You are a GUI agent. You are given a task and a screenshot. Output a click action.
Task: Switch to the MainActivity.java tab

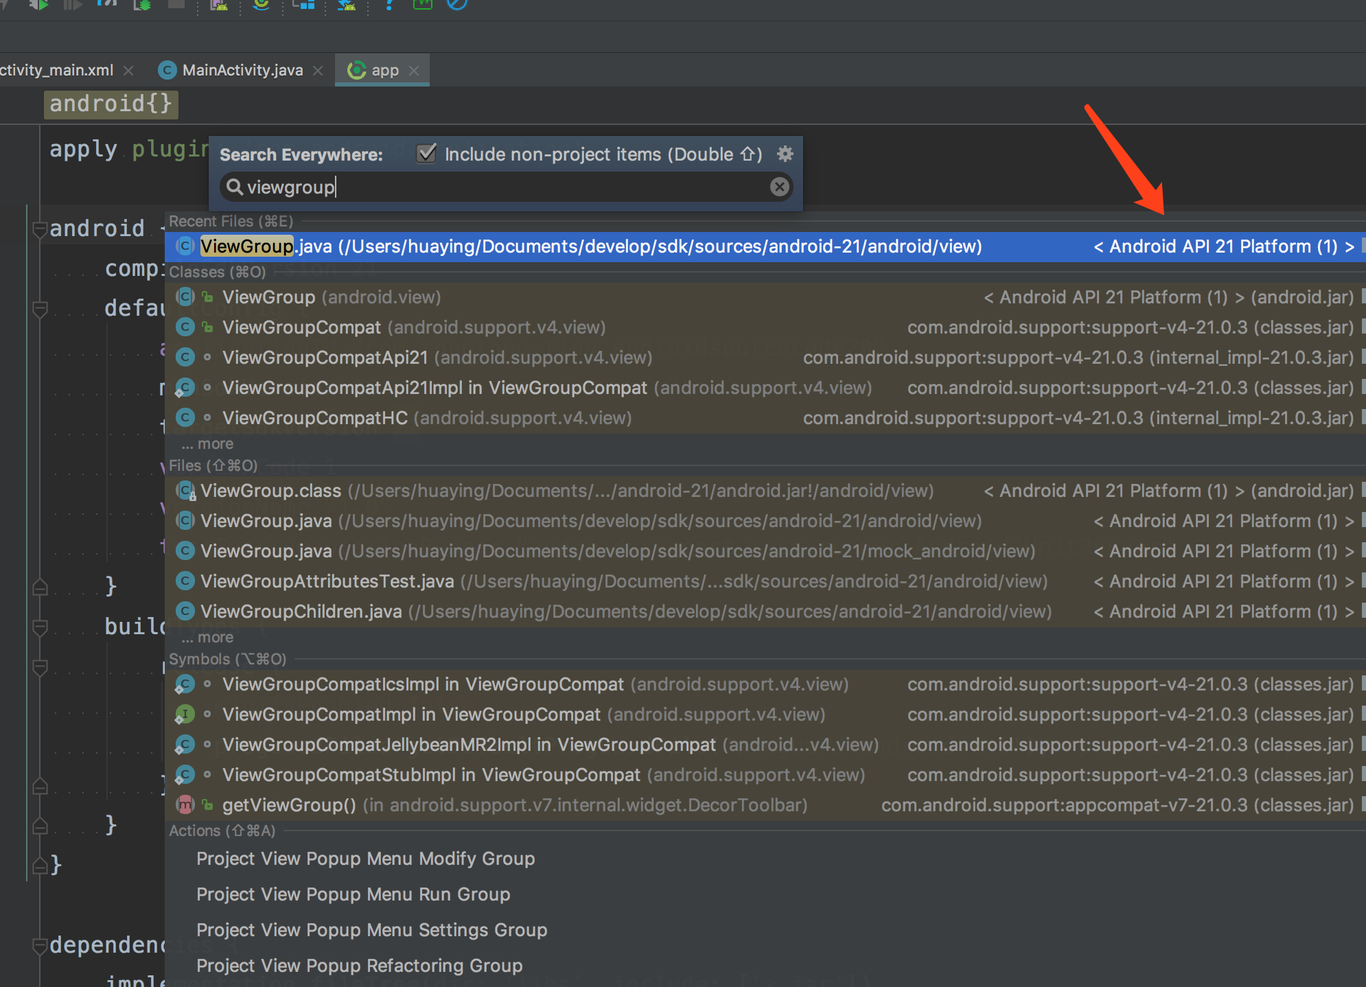point(242,71)
